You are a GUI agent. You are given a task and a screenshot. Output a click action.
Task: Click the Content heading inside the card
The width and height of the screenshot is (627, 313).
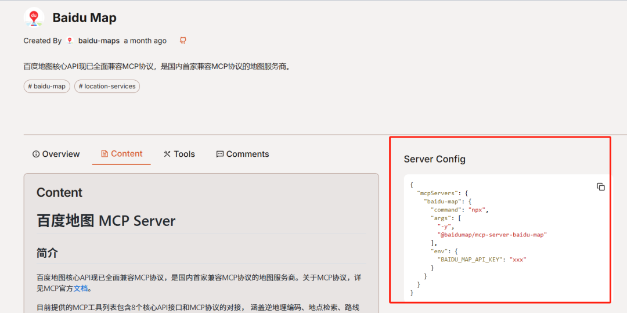[59, 192]
